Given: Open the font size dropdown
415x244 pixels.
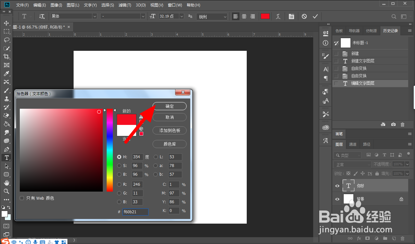Looking at the screenshot, I should point(181,16).
